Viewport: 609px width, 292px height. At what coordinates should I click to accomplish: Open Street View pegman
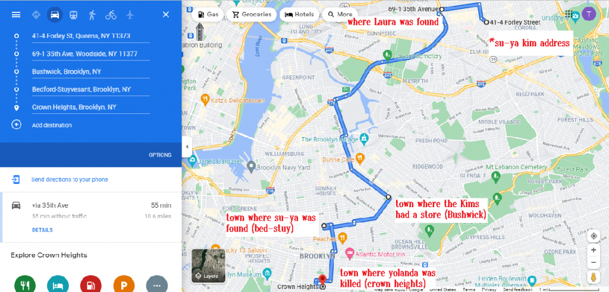click(593, 278)
